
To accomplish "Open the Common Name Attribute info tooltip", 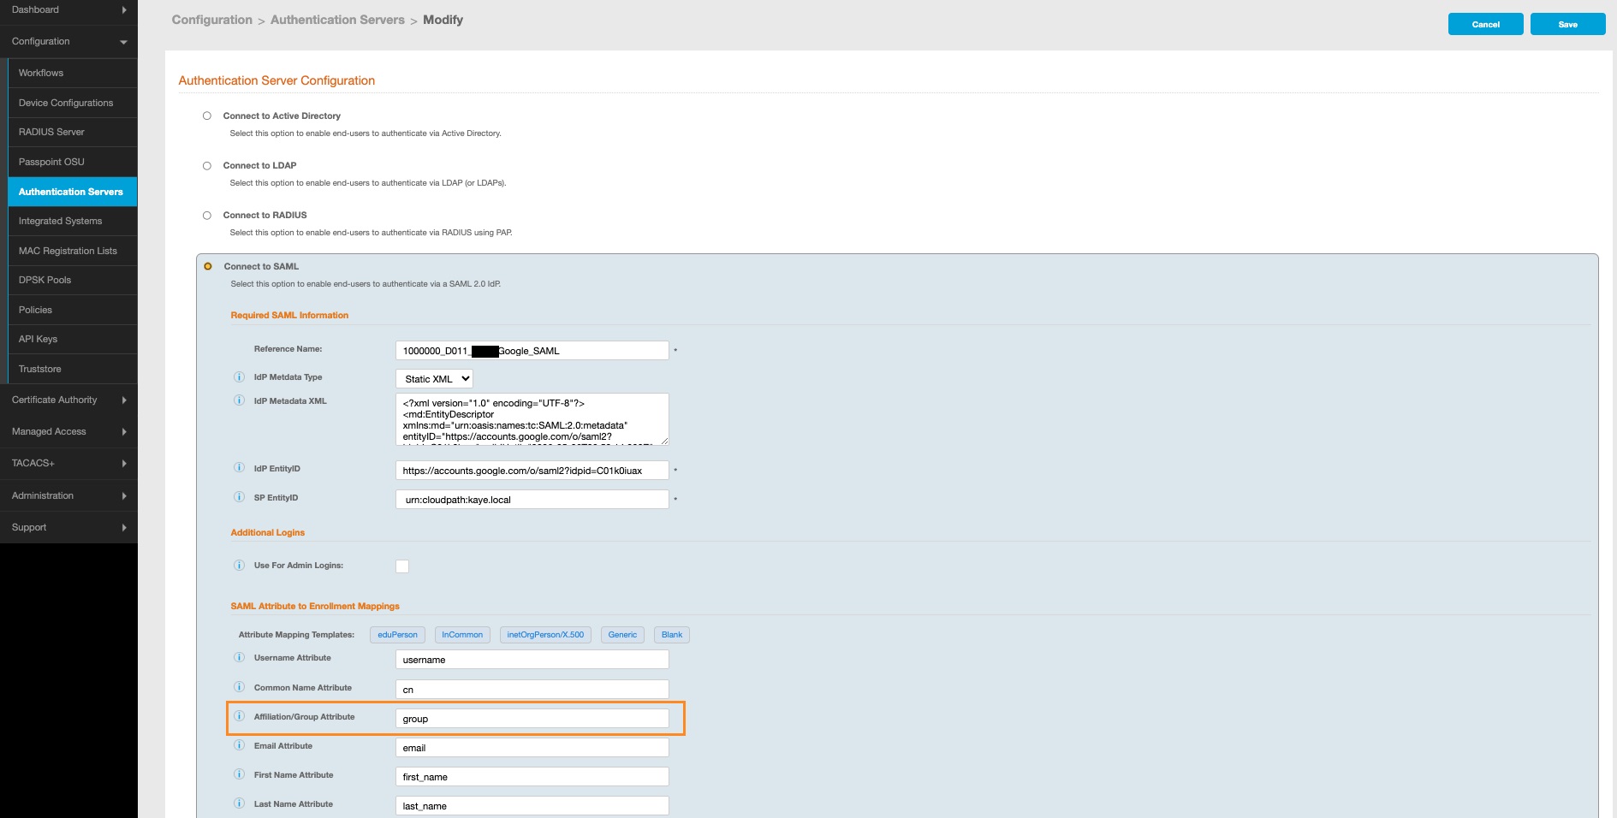I will click(239, 688).
